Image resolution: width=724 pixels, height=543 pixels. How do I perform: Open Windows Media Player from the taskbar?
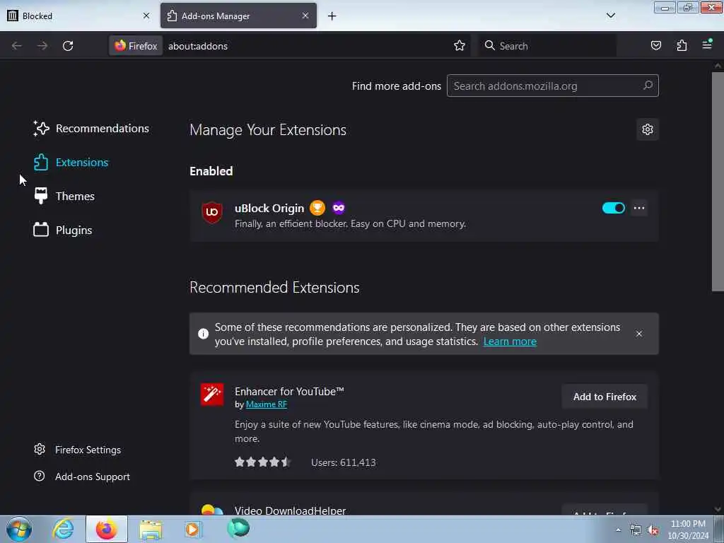coord(194,529)
